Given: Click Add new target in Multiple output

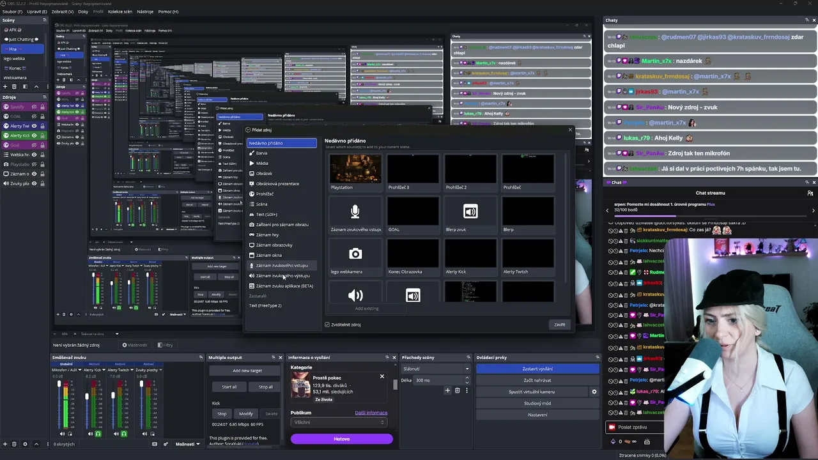Looking at the screenshot, I should [247, 371].
